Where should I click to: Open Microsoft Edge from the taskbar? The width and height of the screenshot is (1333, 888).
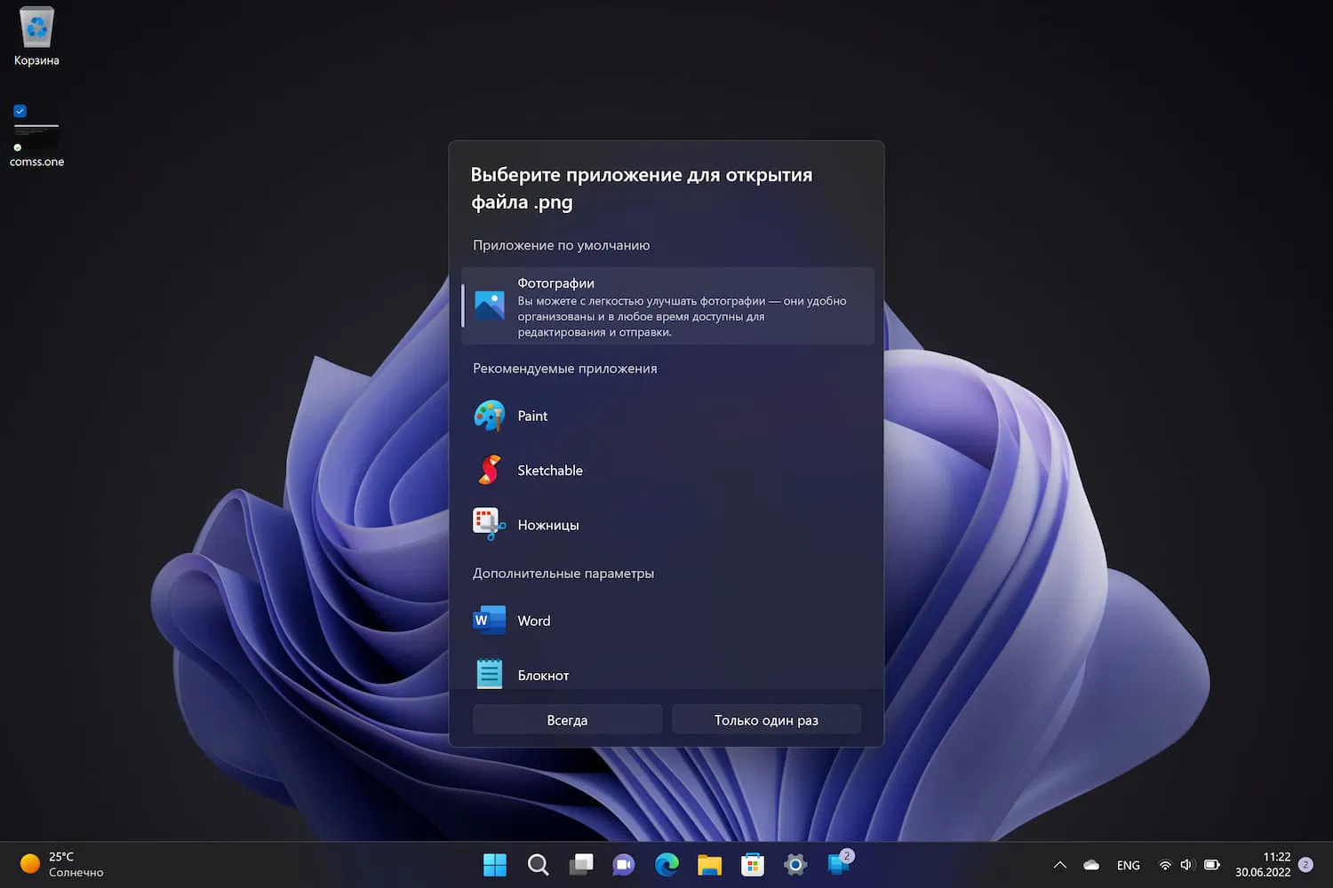click(x=666, y=864)
